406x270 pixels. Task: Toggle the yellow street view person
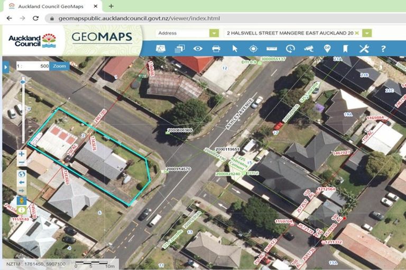click(22, 200)
